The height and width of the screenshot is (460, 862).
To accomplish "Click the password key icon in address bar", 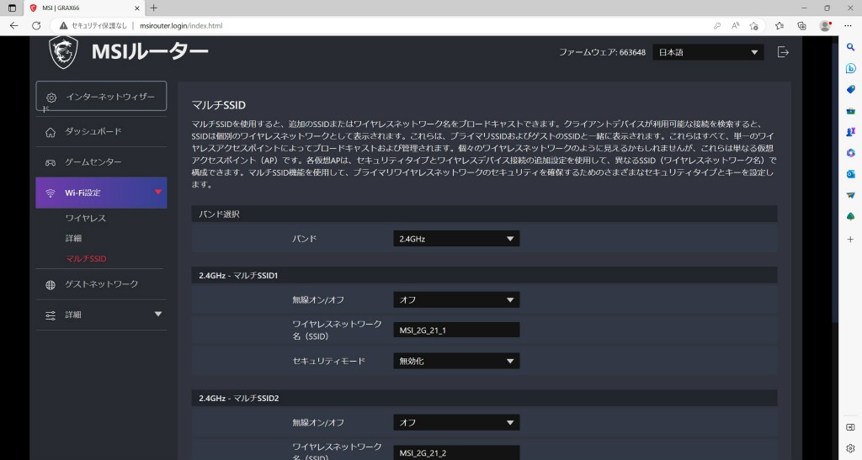I will pyautogui.click(x=717, y=26).
